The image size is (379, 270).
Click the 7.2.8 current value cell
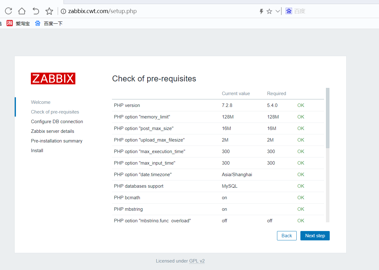(x=227, y=105)
